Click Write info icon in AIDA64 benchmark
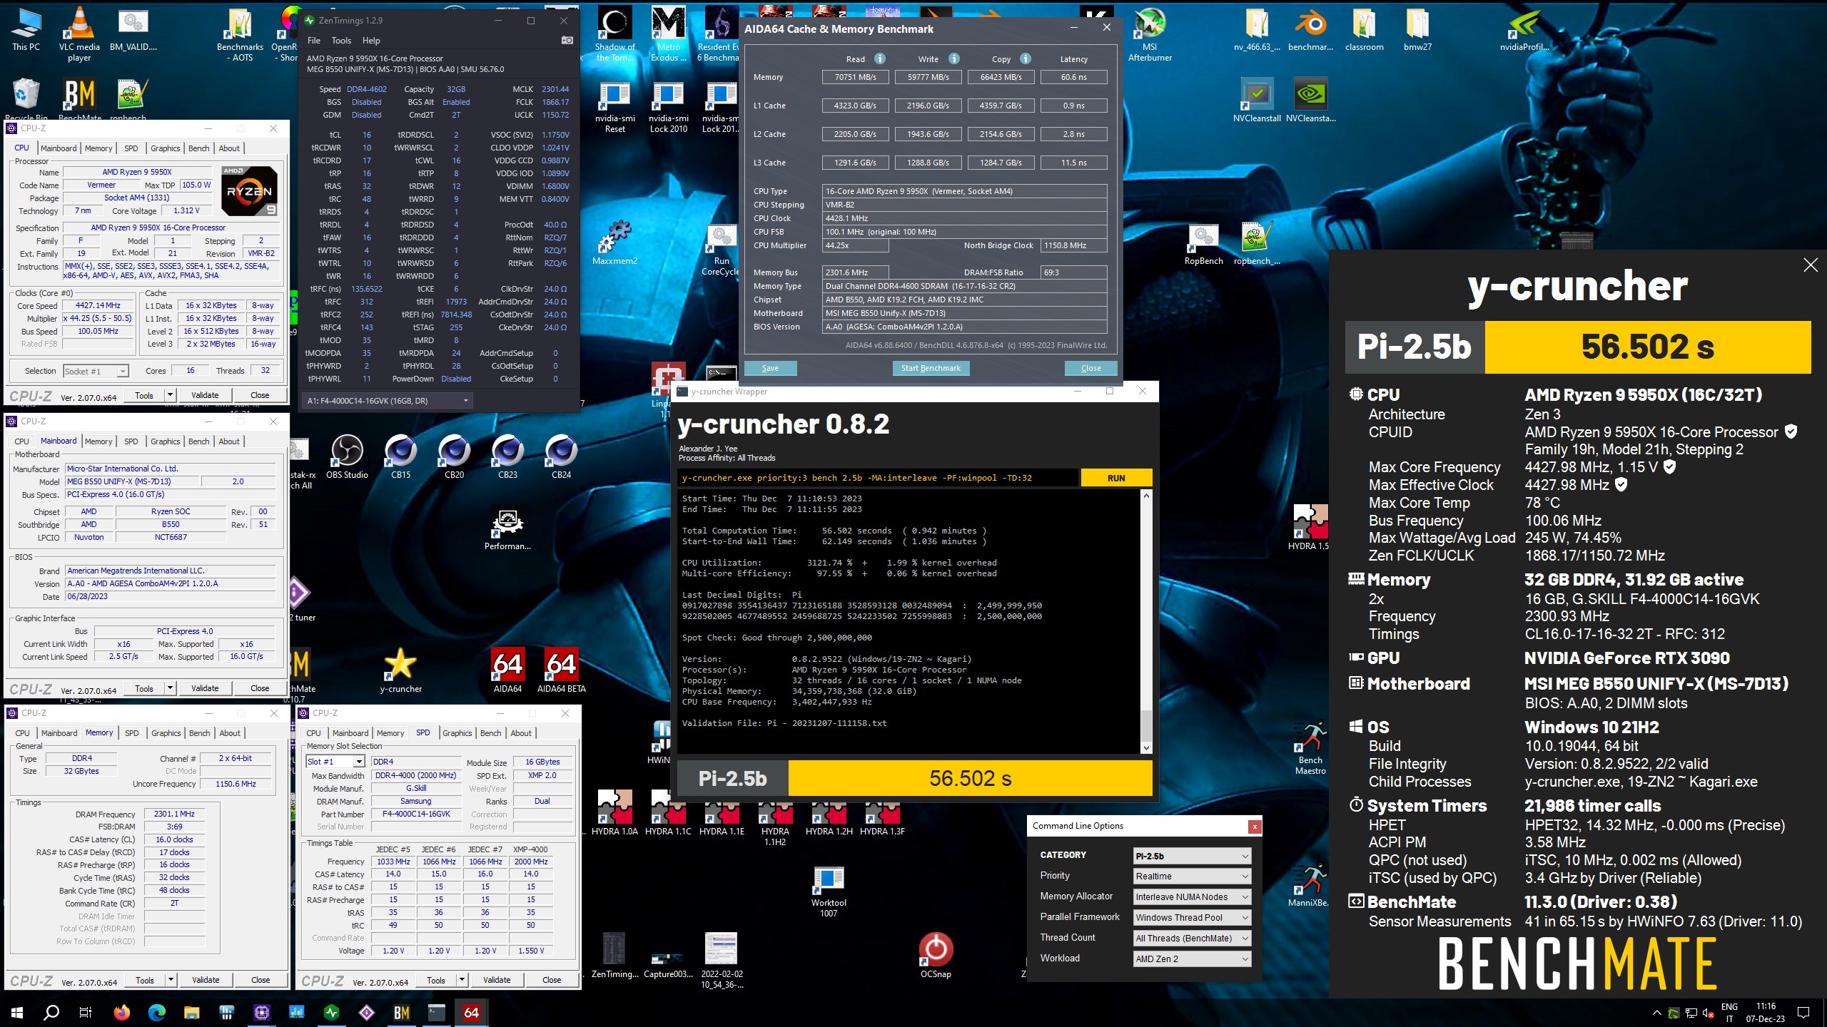Screen dimensions: 1827x1027 pos(954,58)
